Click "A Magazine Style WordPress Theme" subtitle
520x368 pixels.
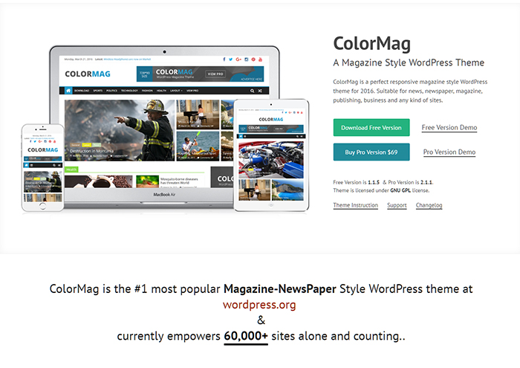409,62
